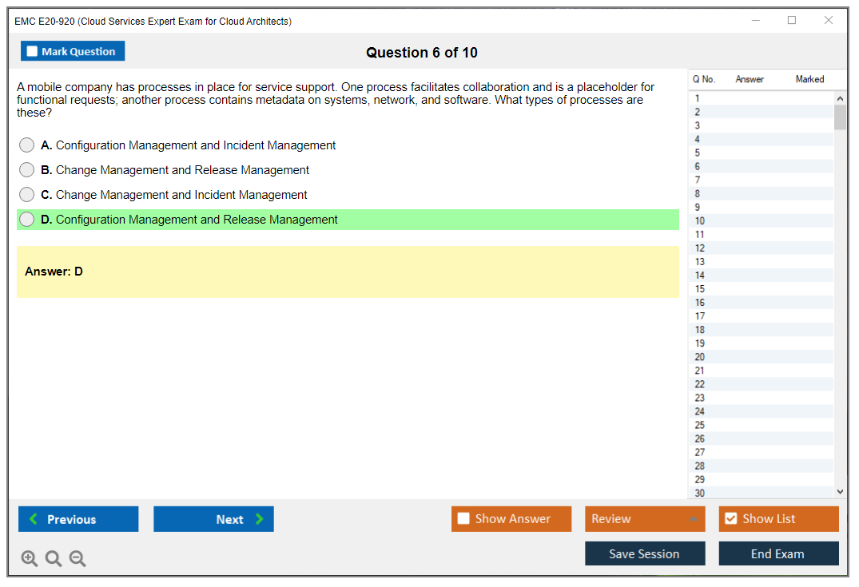Pick option C Change and Incident Management
The width and height of the screenshot is (859, 587).
(27, 195)
